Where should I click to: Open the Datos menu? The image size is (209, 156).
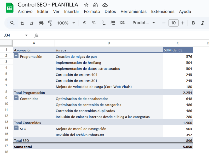pos(110,11)
